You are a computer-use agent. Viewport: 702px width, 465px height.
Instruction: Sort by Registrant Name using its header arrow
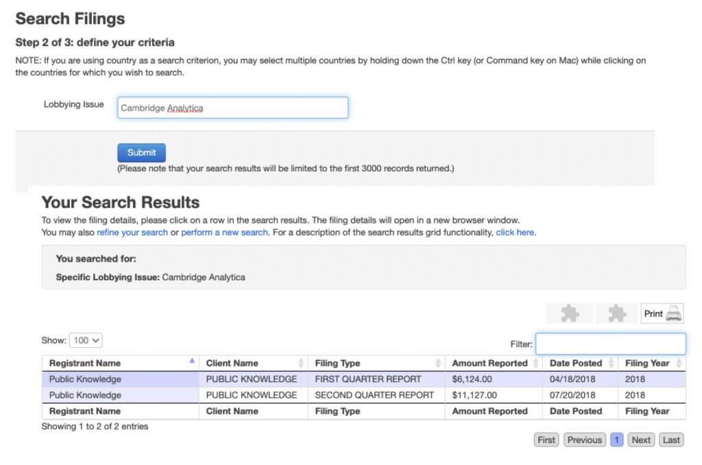[x=192, y=360]
